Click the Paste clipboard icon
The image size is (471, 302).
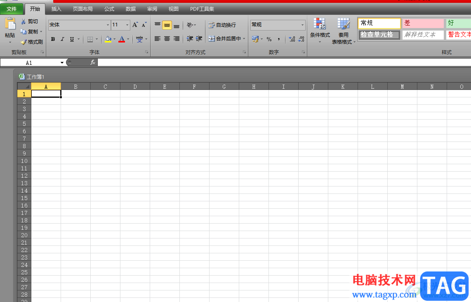(x=10, y=24)
